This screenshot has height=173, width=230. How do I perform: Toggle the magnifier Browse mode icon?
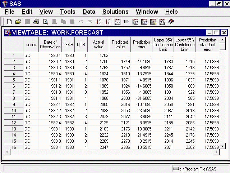pos(162,22)
